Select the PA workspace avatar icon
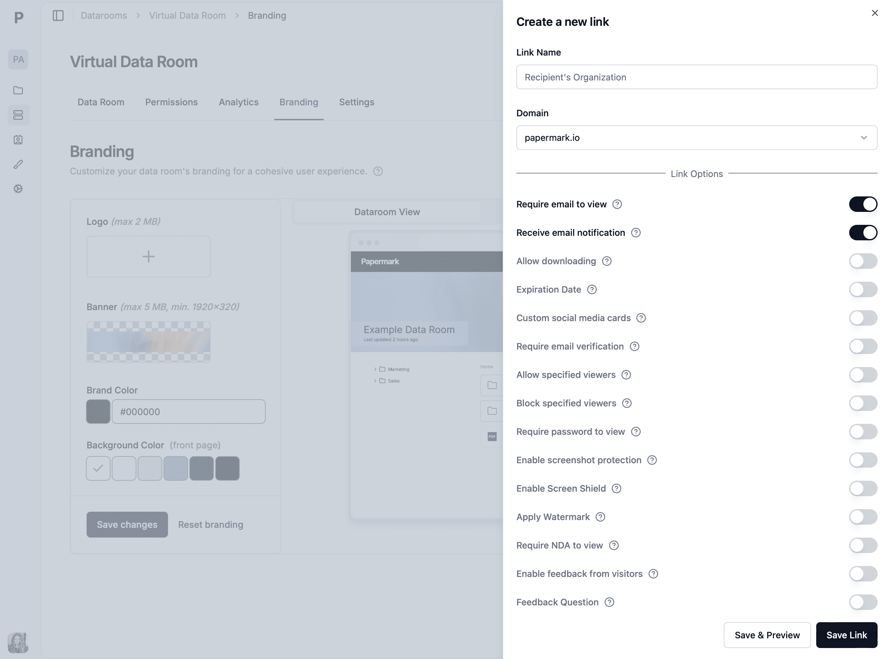 (18, 59)
